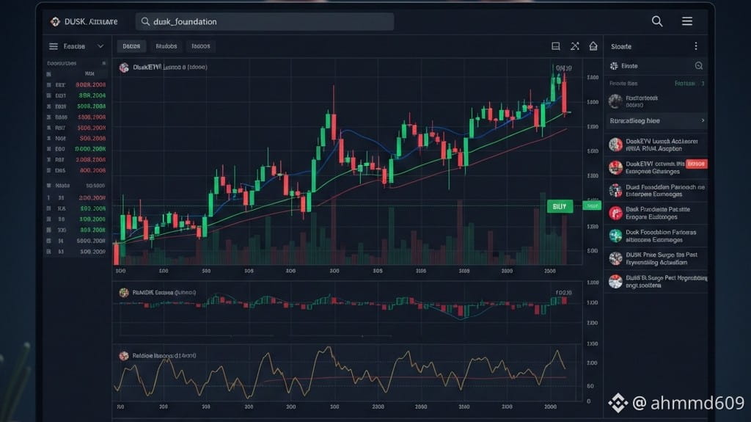Click red avatar of Bask Foundation item
Screen dimensions: 751x422
click(615, 213)
